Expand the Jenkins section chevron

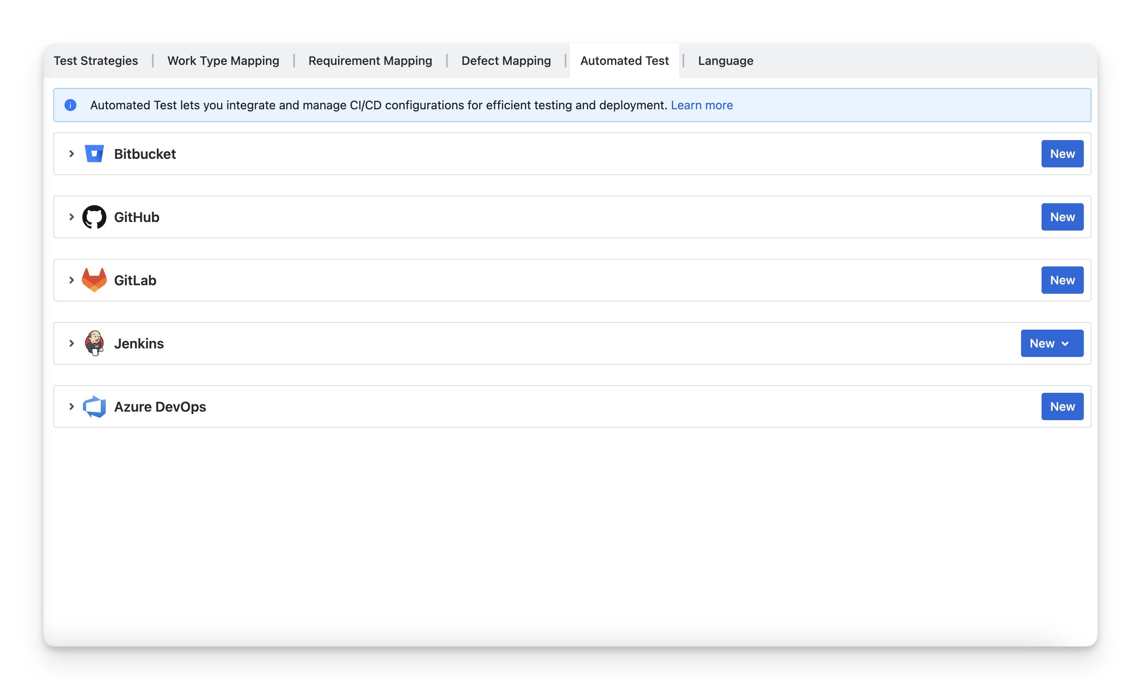(71, 343)
